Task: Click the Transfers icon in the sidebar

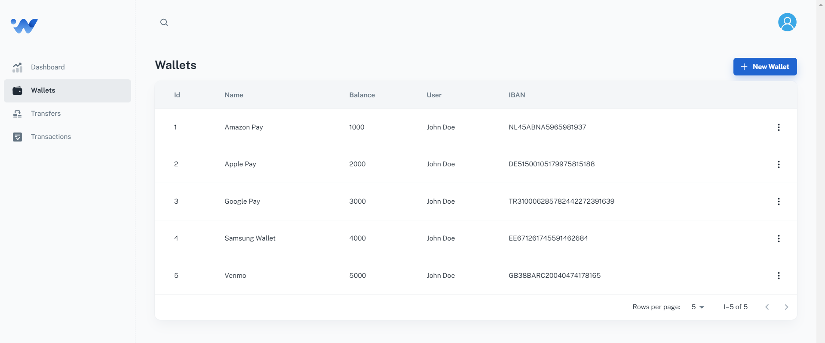Action: pyautogui.click(x=17, y=114)
